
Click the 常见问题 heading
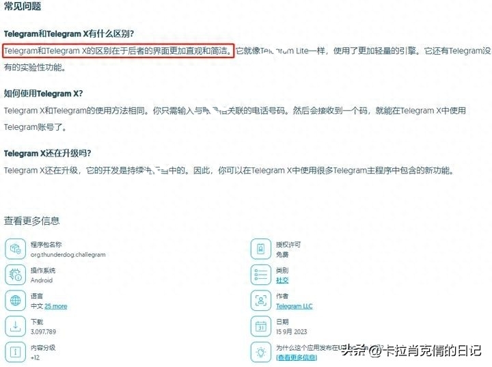point(23,6)
